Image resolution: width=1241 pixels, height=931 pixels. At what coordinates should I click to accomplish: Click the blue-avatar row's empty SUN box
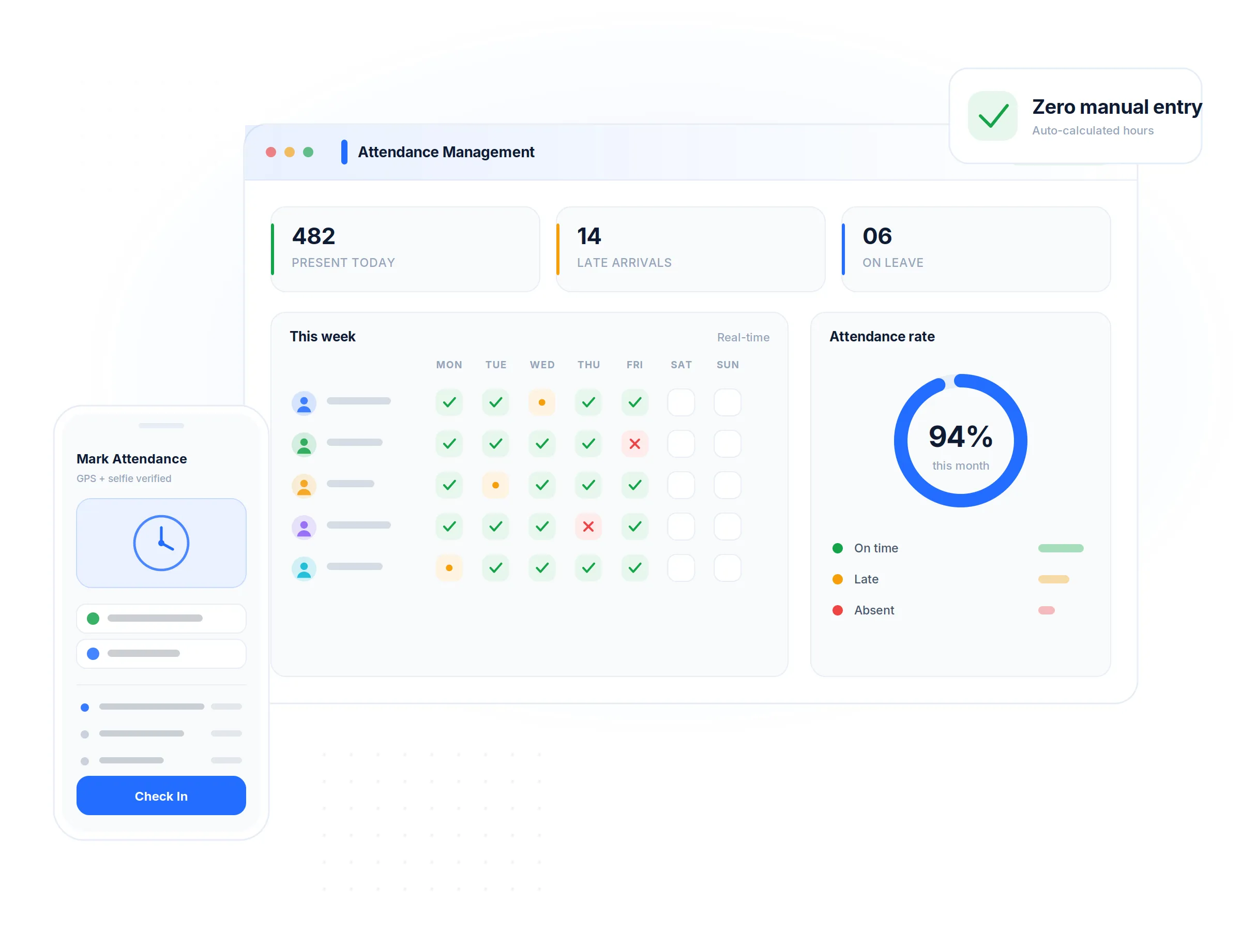728,402
